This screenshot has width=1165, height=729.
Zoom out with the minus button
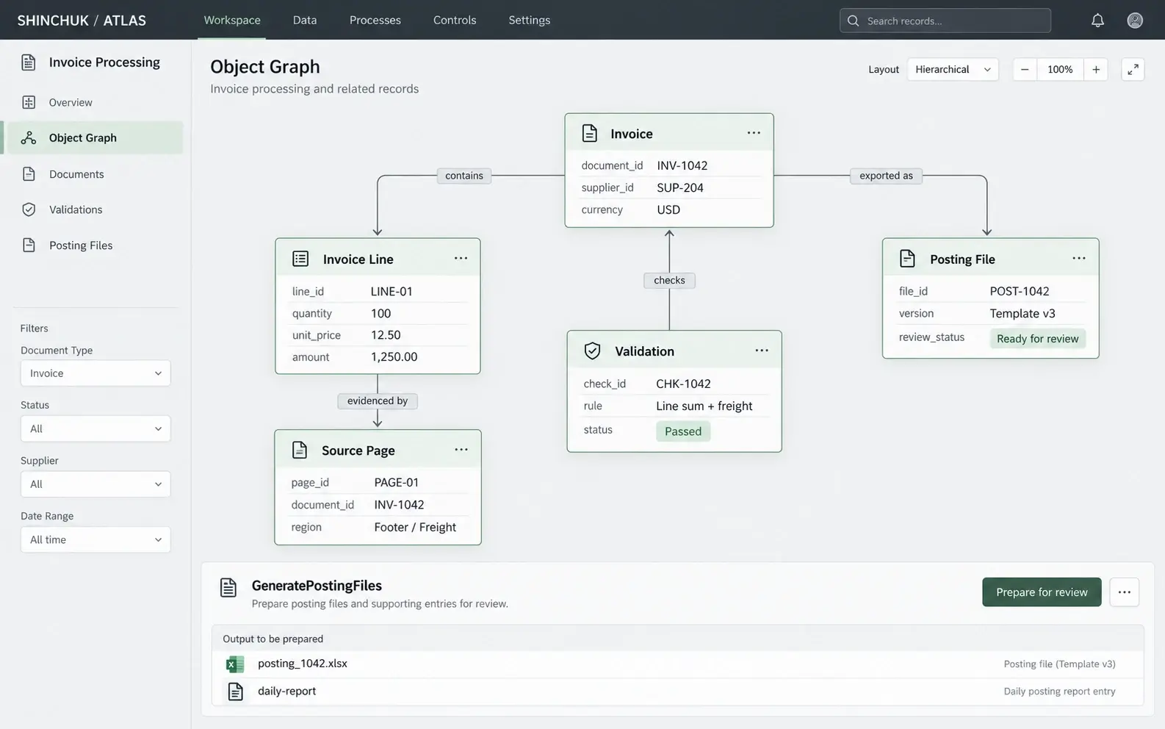pos(1025,69)
